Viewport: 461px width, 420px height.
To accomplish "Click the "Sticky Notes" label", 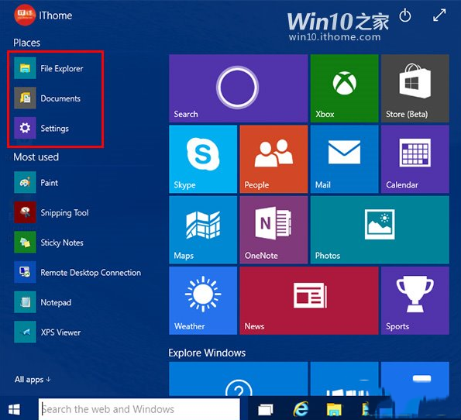I will pos(62,243).
